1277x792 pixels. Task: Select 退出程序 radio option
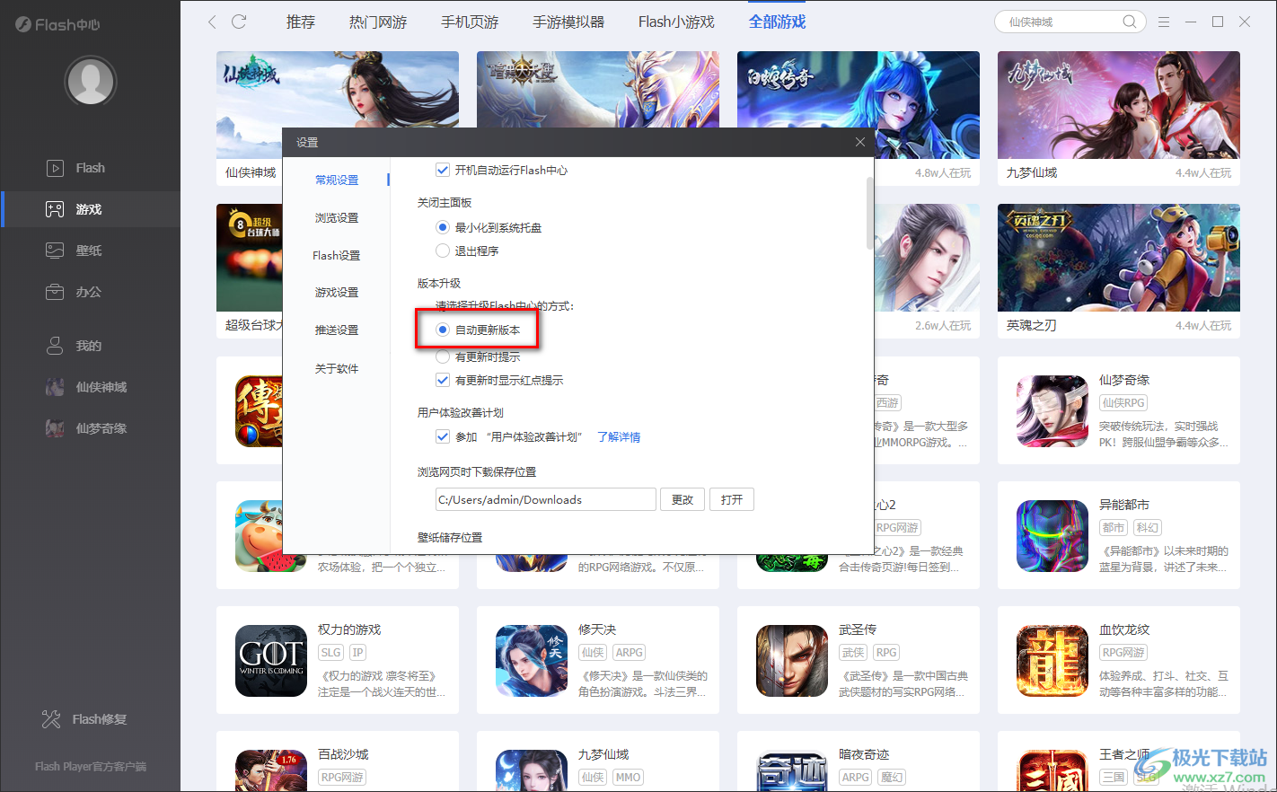point(442,251)
